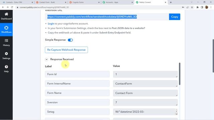Click the browser address bar URL
This screenshot has height=120, width=214.
click(44, 7)
